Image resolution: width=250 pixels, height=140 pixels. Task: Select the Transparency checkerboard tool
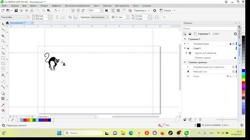coord(3,98)
